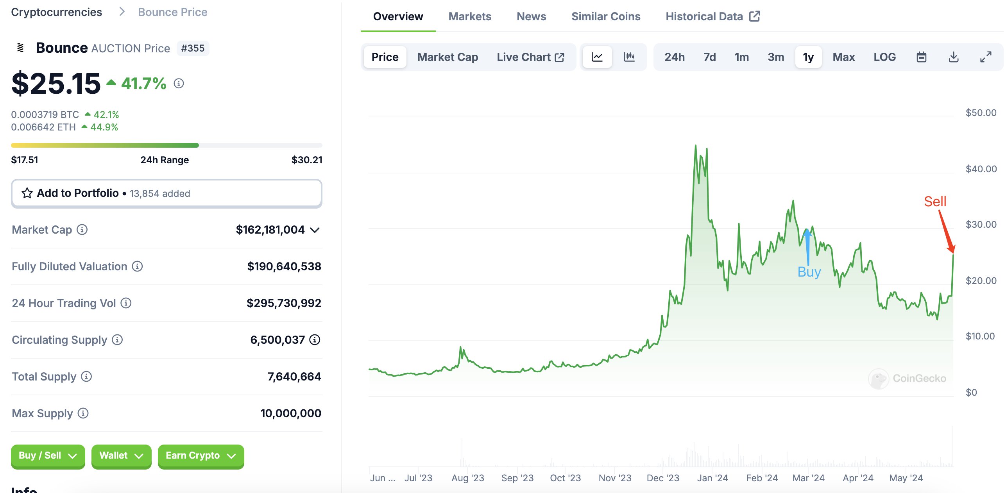Open the Similar Coins tab
The width and height of the screenshot is (1006, 493).
click(606, 16)
